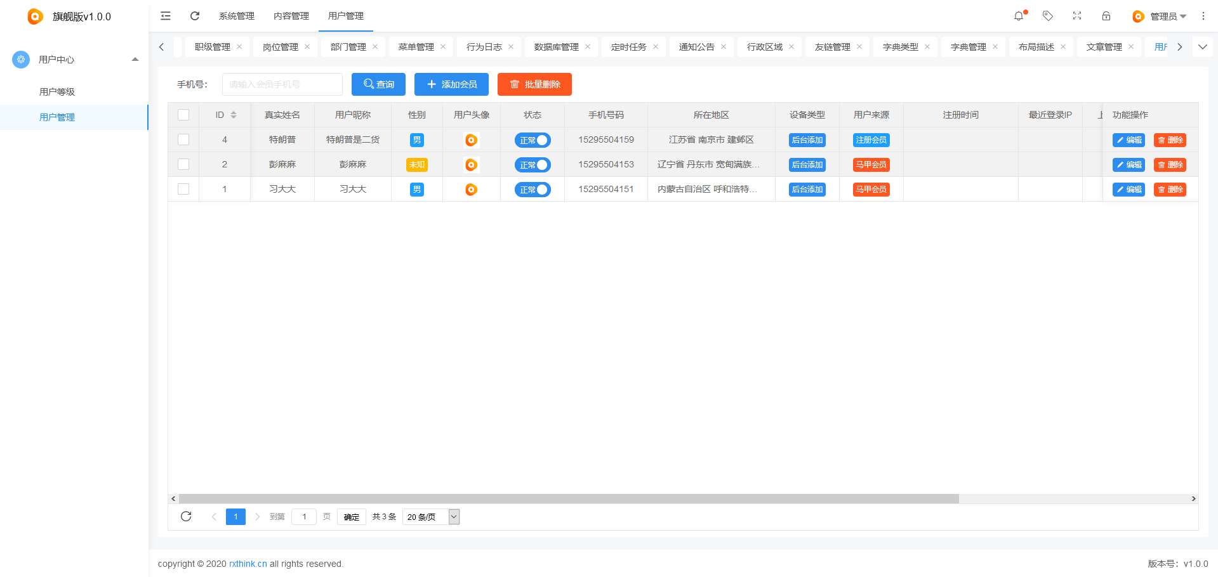Open the rxthink.cn footer link
Image resolution: width=1218 pixels, height=577 pixels.
248,564
